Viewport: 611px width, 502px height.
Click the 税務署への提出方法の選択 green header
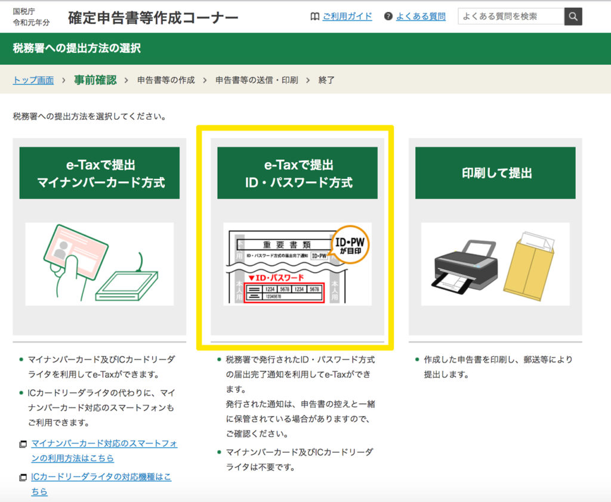click(x=305, y=48)
